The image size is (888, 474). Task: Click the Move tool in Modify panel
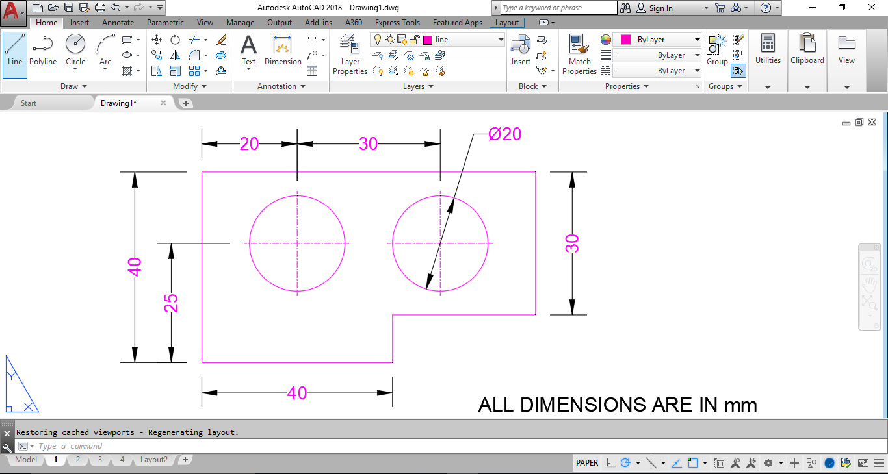157,40
